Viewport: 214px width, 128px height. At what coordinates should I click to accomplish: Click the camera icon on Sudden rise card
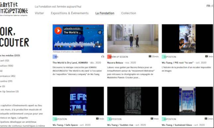pyautogui.click(x=152, y=119)
